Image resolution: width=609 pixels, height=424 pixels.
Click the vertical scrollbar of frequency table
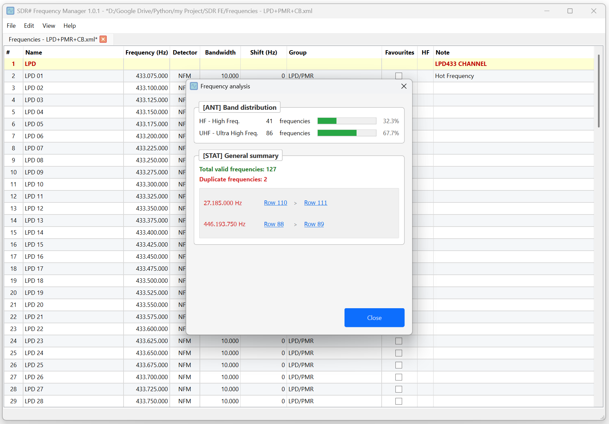click(x=599, y=90)
